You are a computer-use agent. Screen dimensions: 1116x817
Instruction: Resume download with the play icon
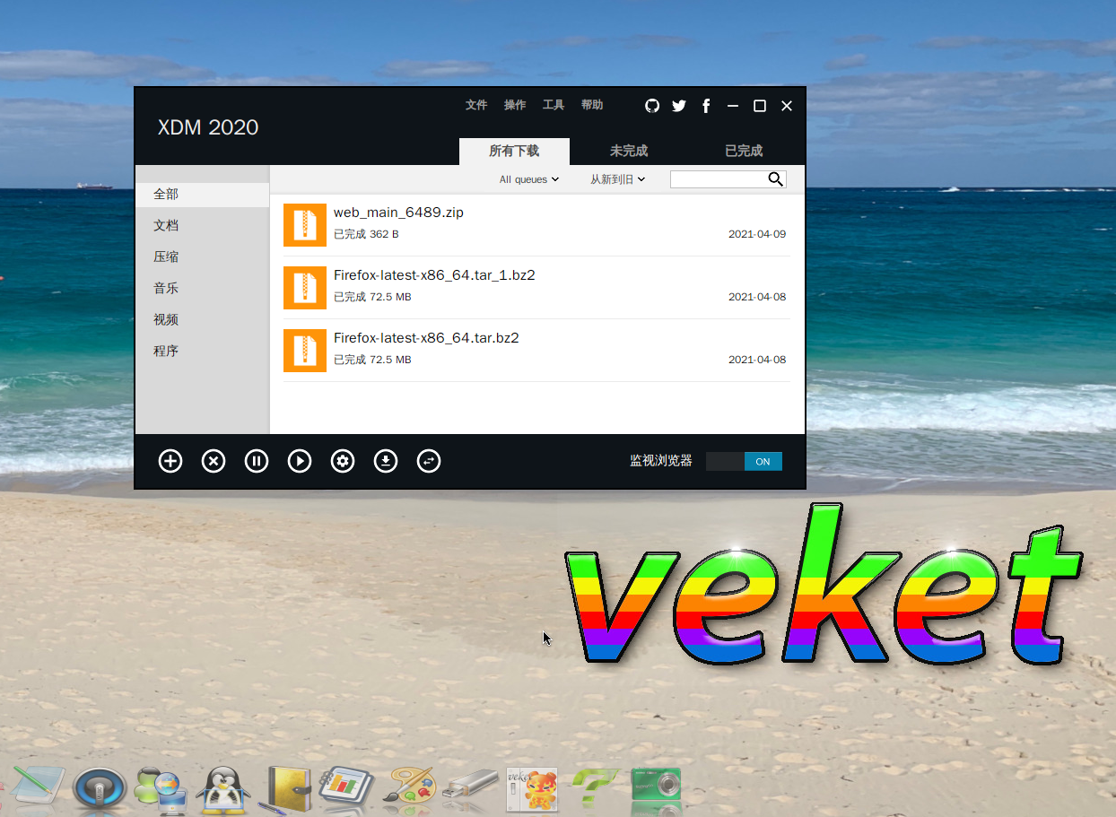300,461
